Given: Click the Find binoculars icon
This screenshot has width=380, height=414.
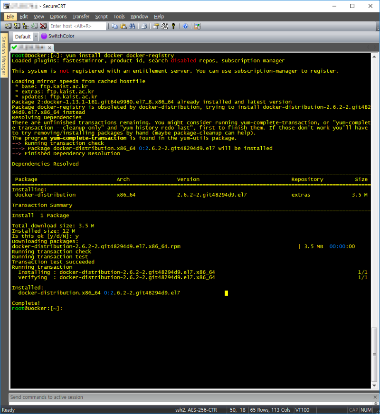Looking at the screenshot, I should point(132,27).
